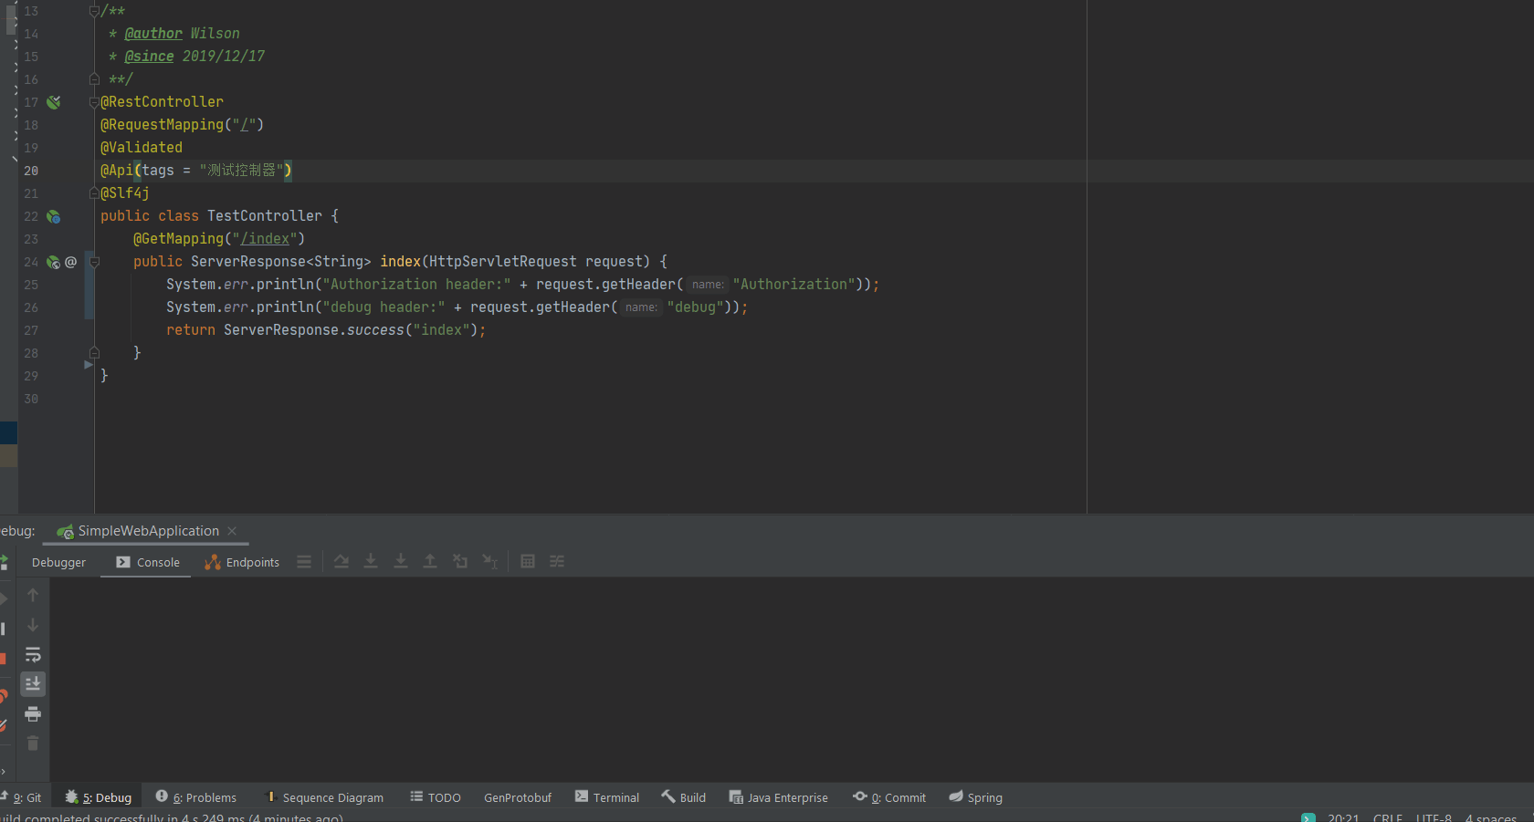Click fold marker next to @Slf4j
The image size is (1534, 822).
94,192
